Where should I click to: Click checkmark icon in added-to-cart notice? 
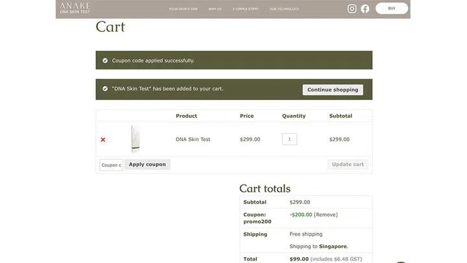click(x=105, y=89)
